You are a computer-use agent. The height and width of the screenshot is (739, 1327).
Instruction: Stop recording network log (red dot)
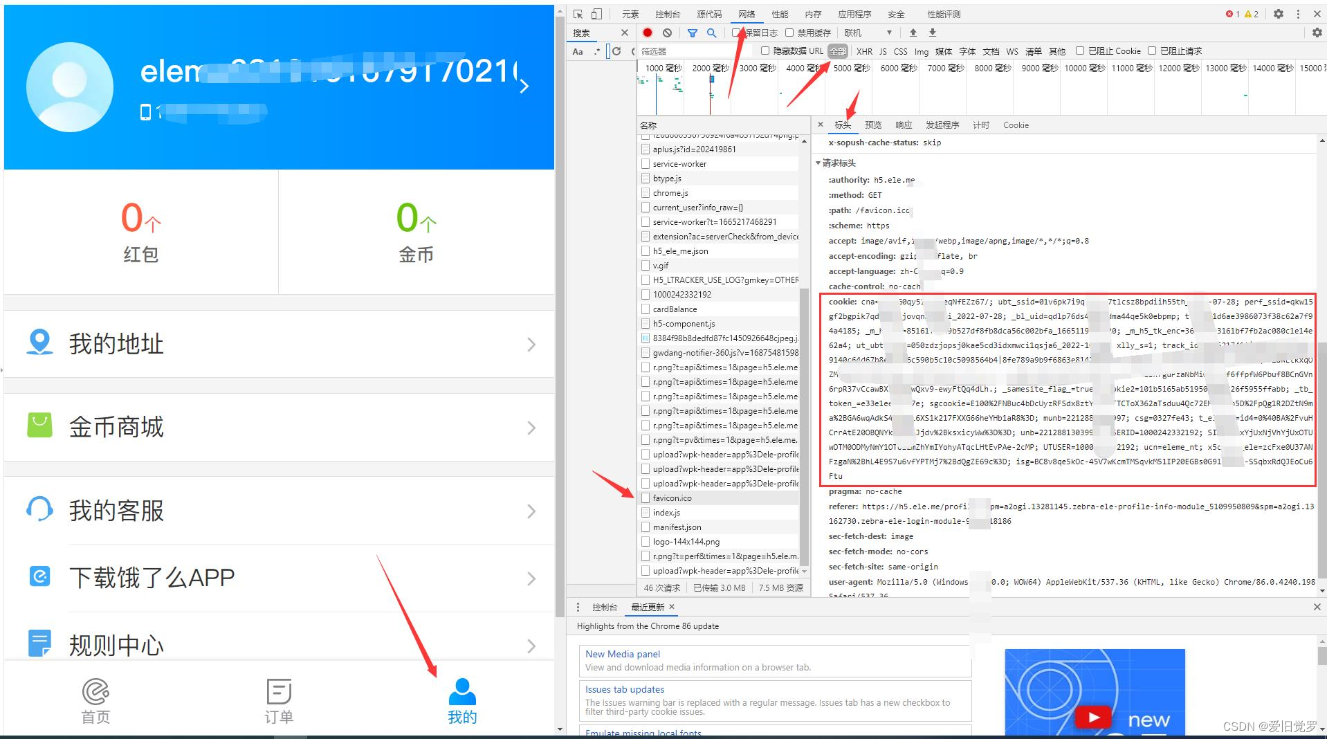(x=648, y=33)
